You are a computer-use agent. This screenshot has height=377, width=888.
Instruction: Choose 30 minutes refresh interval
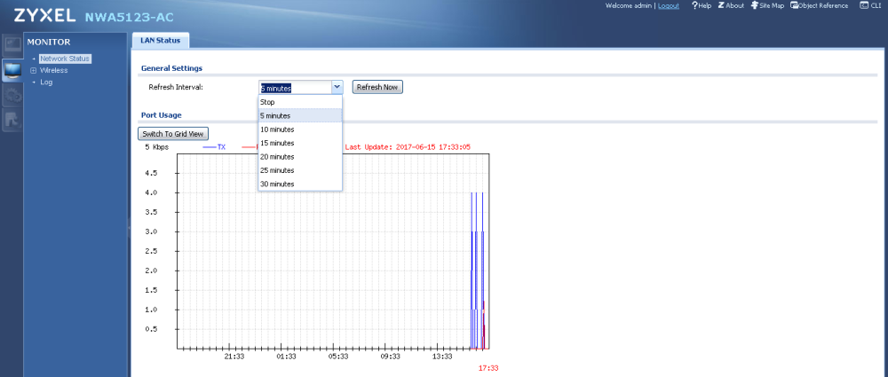tap(300, 184)
